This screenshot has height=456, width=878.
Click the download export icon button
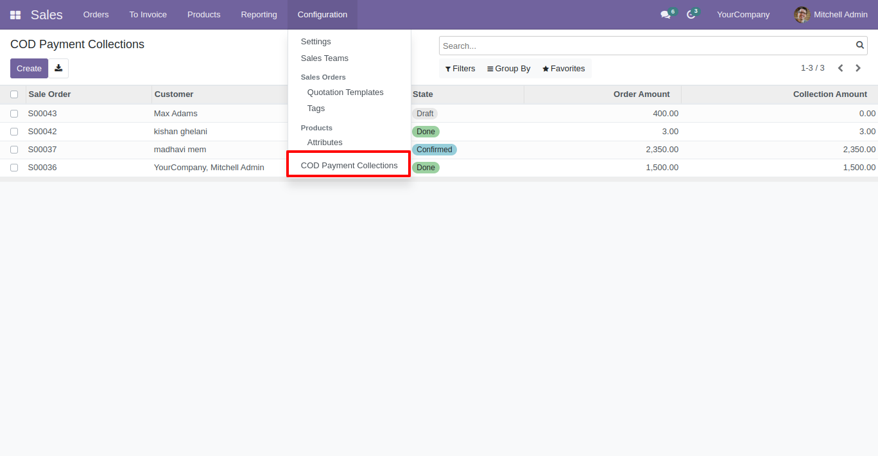click(x=58, y=68)
